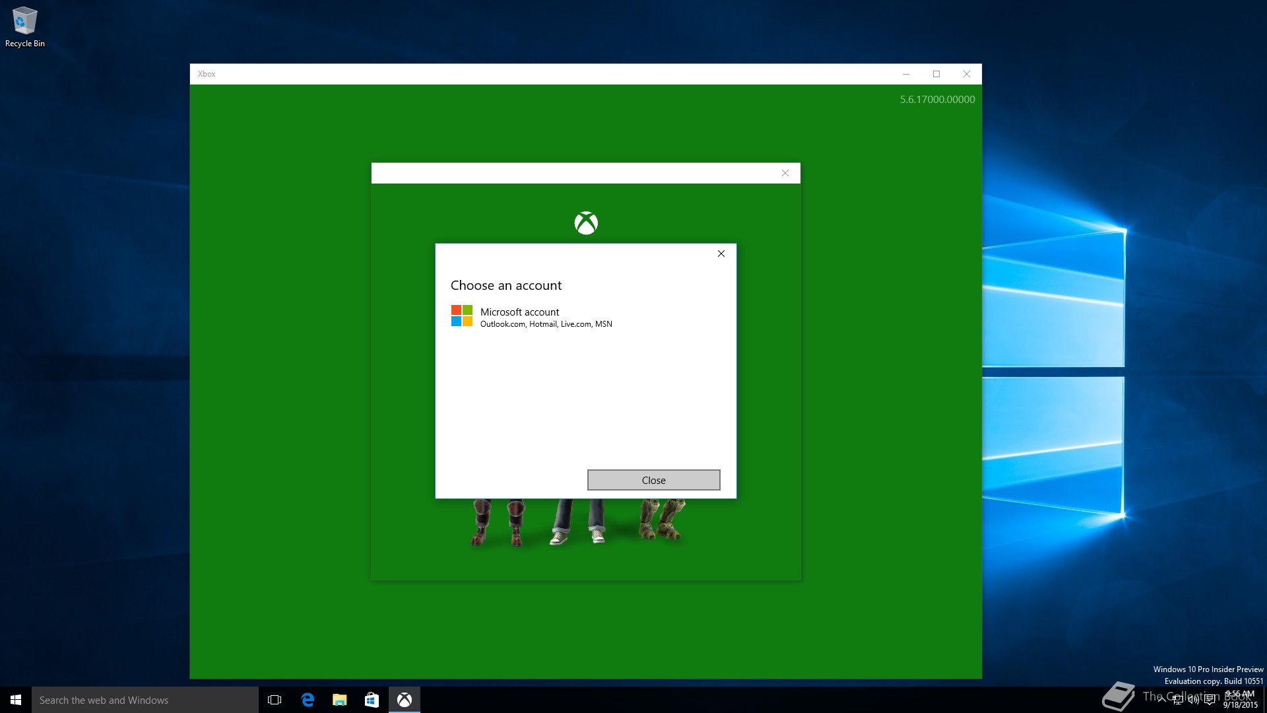Click the Xbox logo in sign-in panel
The width and height of the screenshot is (1267, 713).
(586, 223)
